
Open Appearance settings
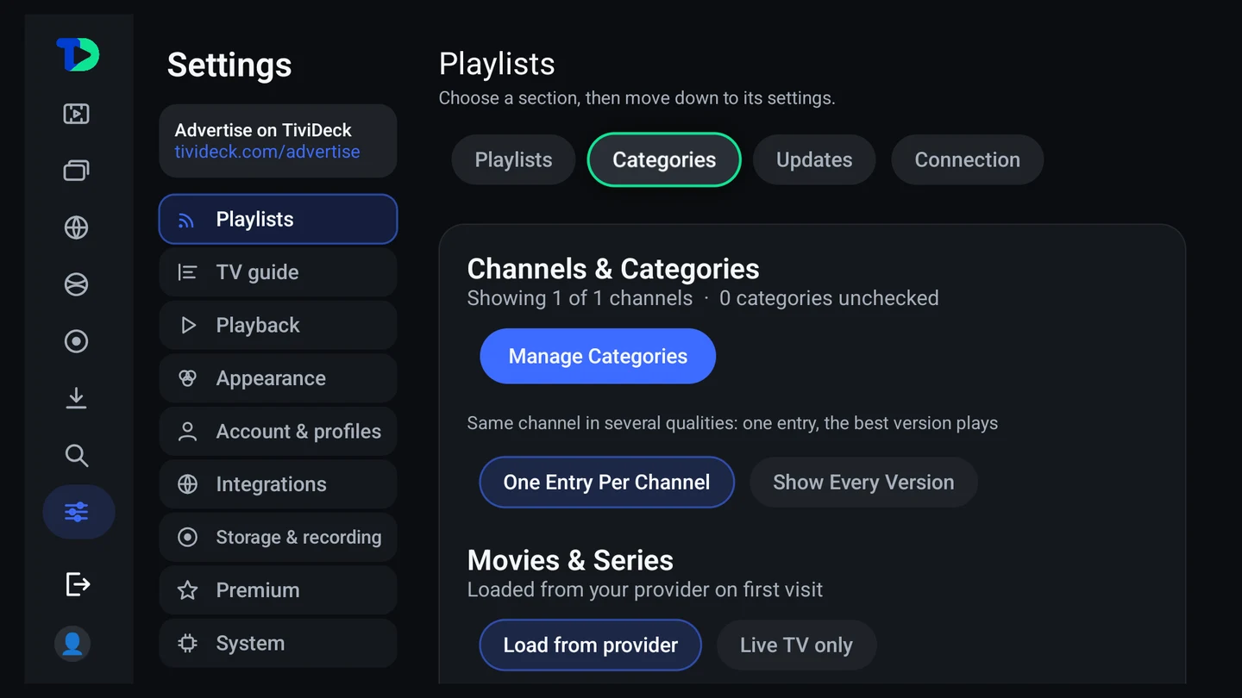(x=278, y=378)
